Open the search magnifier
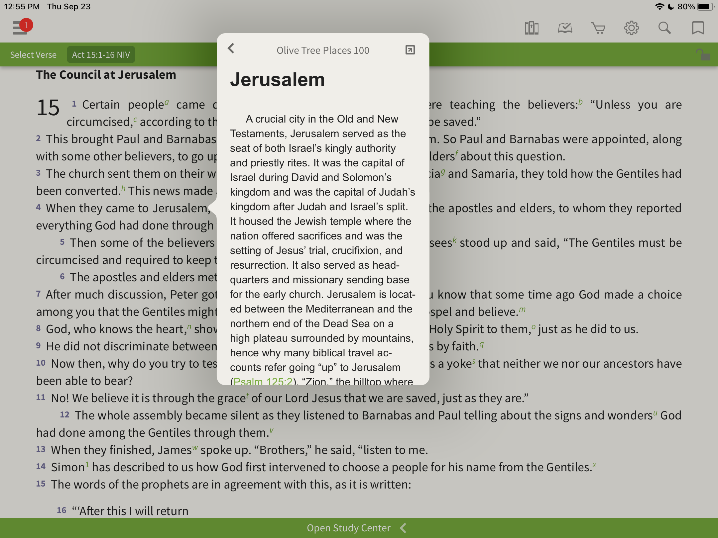Screen dimensions: 718x538 (x=664, y=28)
